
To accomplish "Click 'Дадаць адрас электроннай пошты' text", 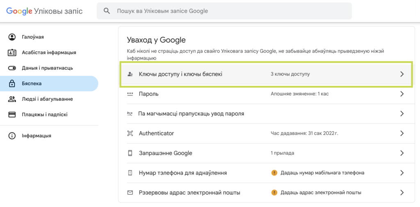I will click(x=321, y=193).
